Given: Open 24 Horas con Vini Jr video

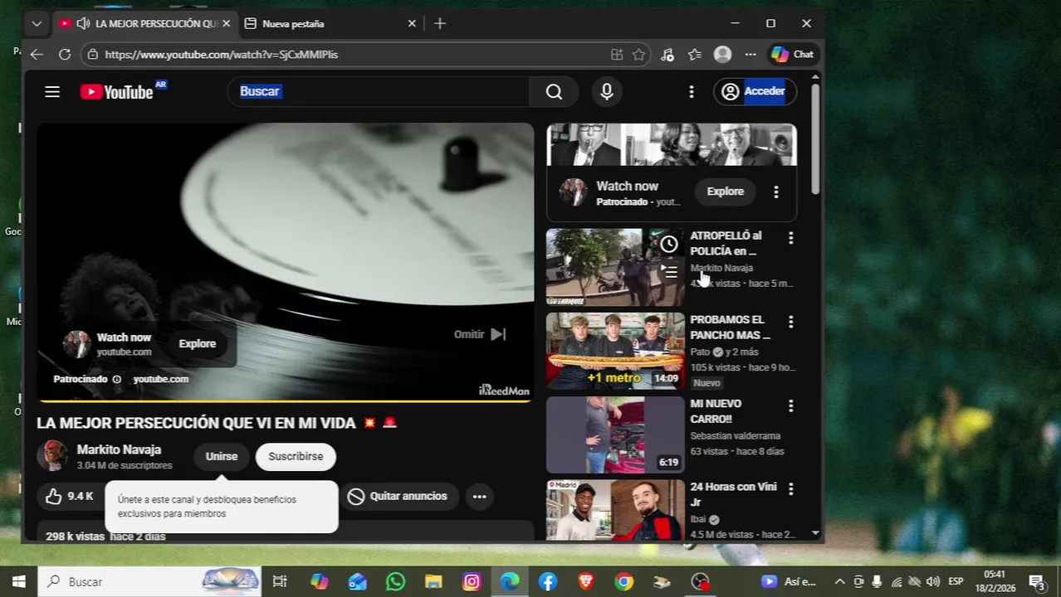Looking at the screenshot, I should 615,510.
